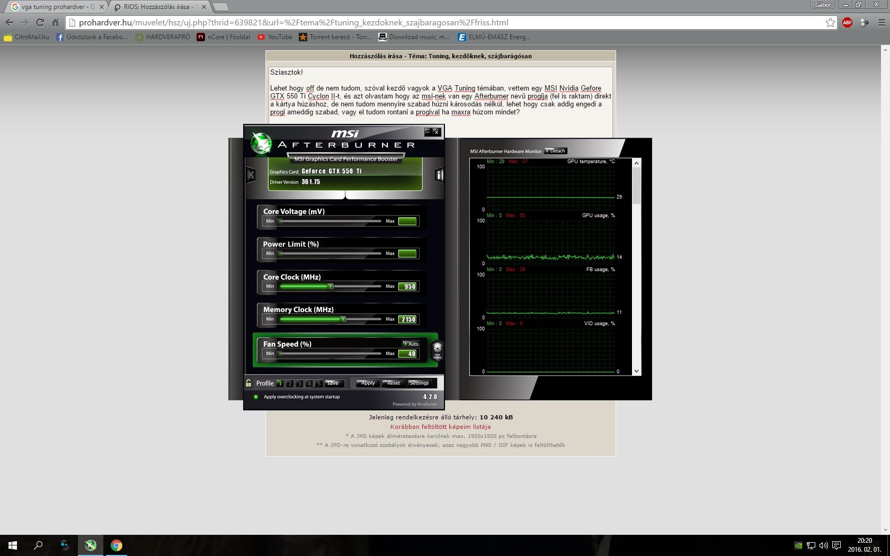890x556 pixels.
Task: Open the YouTube bookmark
Action: [x=275, y=37]
